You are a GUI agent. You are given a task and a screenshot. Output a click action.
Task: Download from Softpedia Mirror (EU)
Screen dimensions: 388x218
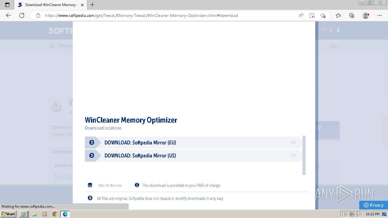[x=193, y=142]
